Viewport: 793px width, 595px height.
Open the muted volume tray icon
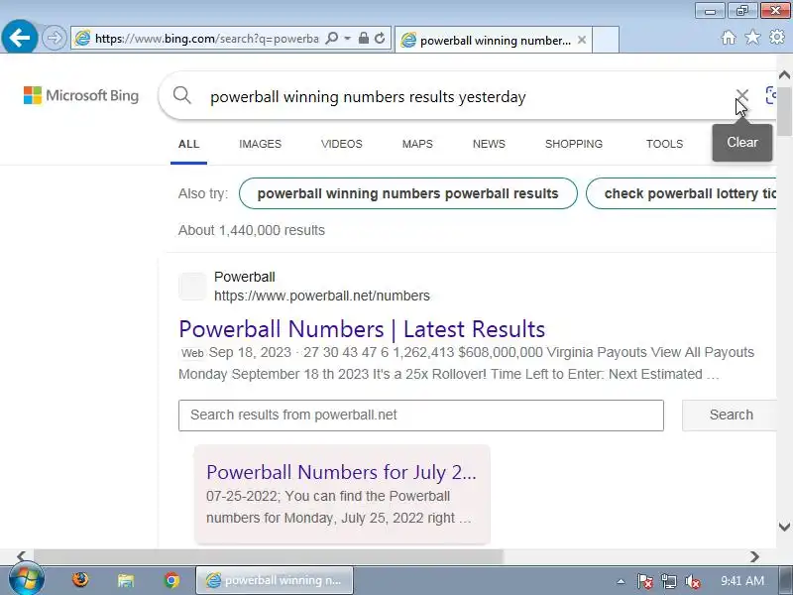click(692, 581)
